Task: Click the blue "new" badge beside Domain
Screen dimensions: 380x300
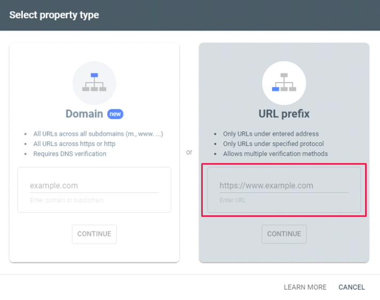Action: tap(115, 114)
